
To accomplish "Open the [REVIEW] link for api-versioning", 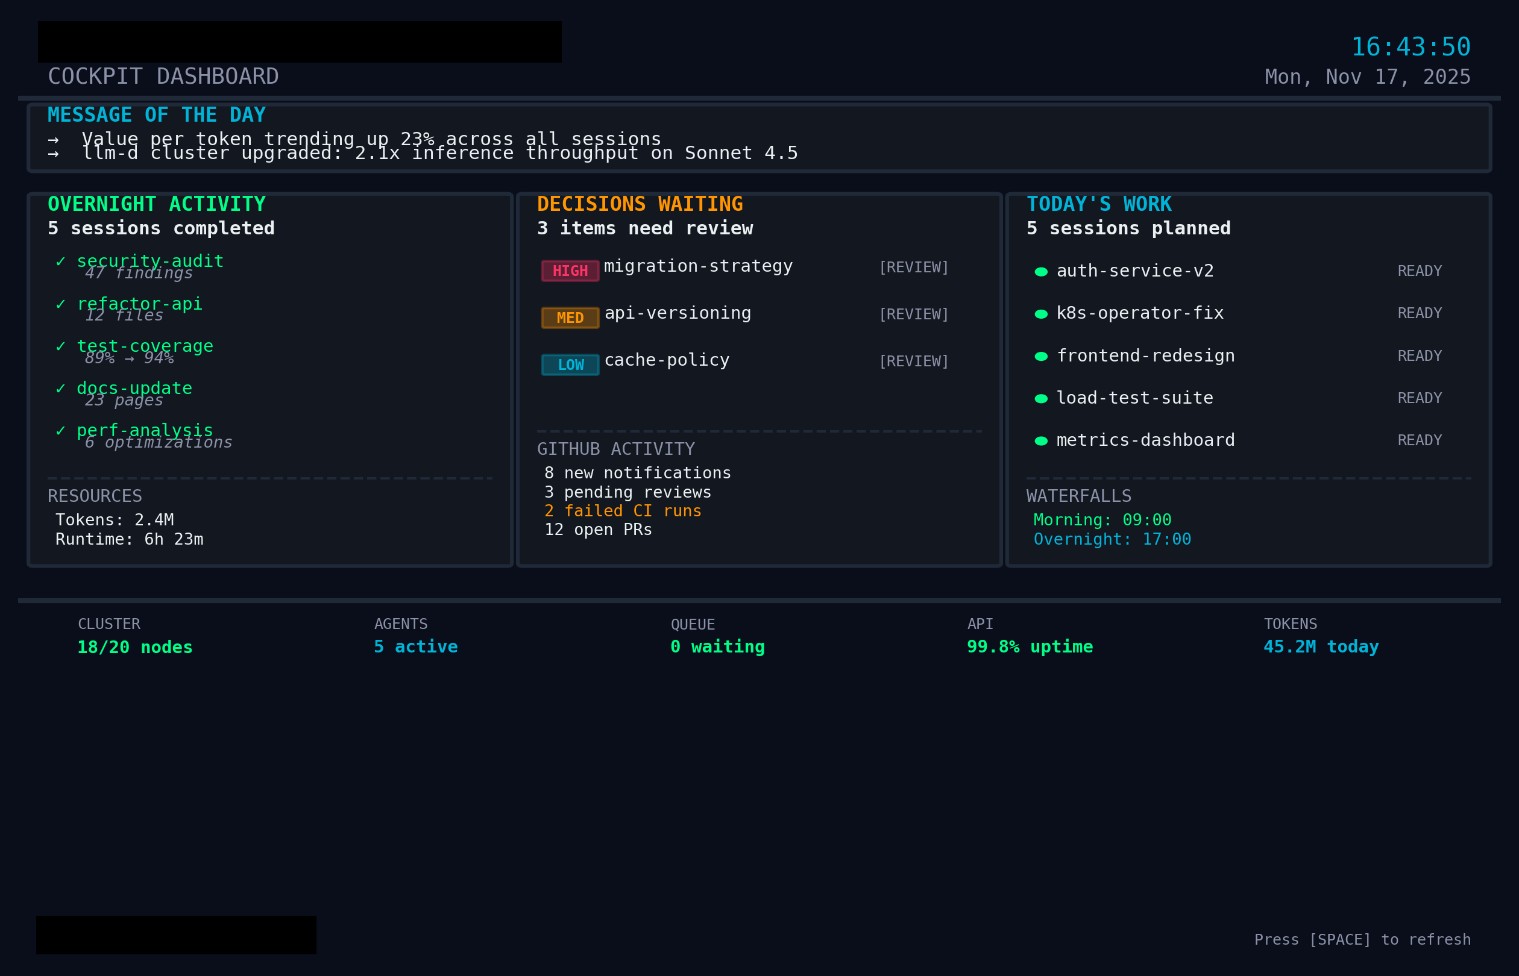I will click(x=914, y=314).
